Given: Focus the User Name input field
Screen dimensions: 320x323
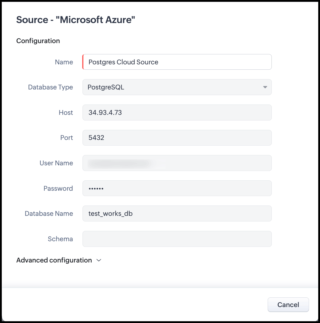Looking at the screenshot, I should (x=177, y=163).
